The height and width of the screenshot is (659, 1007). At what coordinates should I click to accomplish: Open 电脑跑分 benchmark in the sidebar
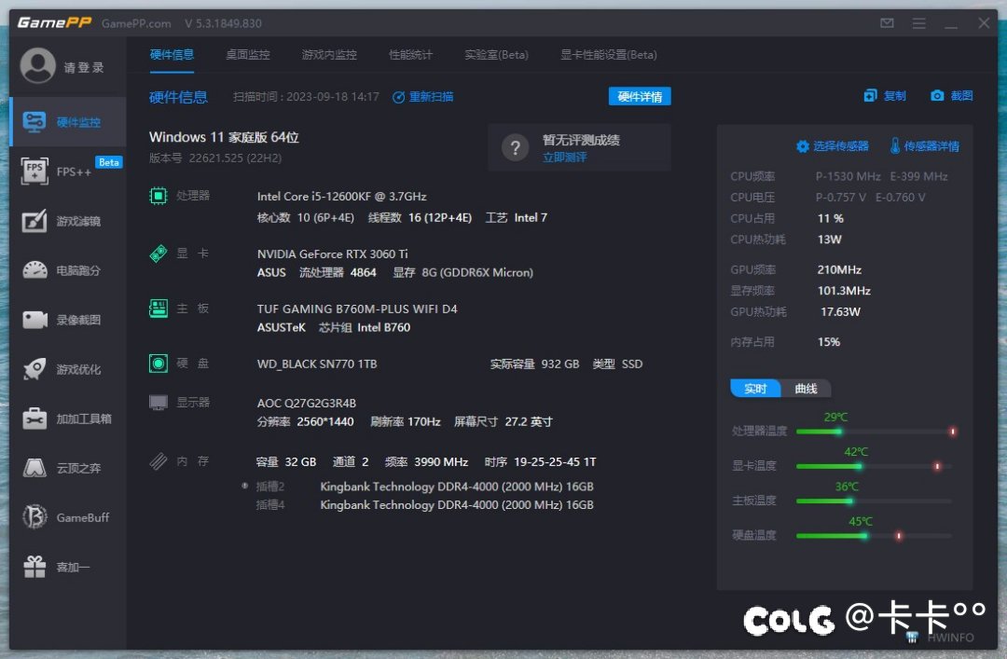click(x=68, y=270)
